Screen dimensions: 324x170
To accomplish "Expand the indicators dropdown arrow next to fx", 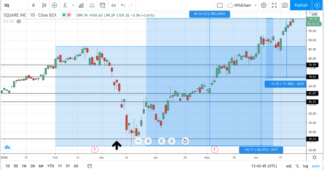I will pyautogui.click(x=73, y=5).
